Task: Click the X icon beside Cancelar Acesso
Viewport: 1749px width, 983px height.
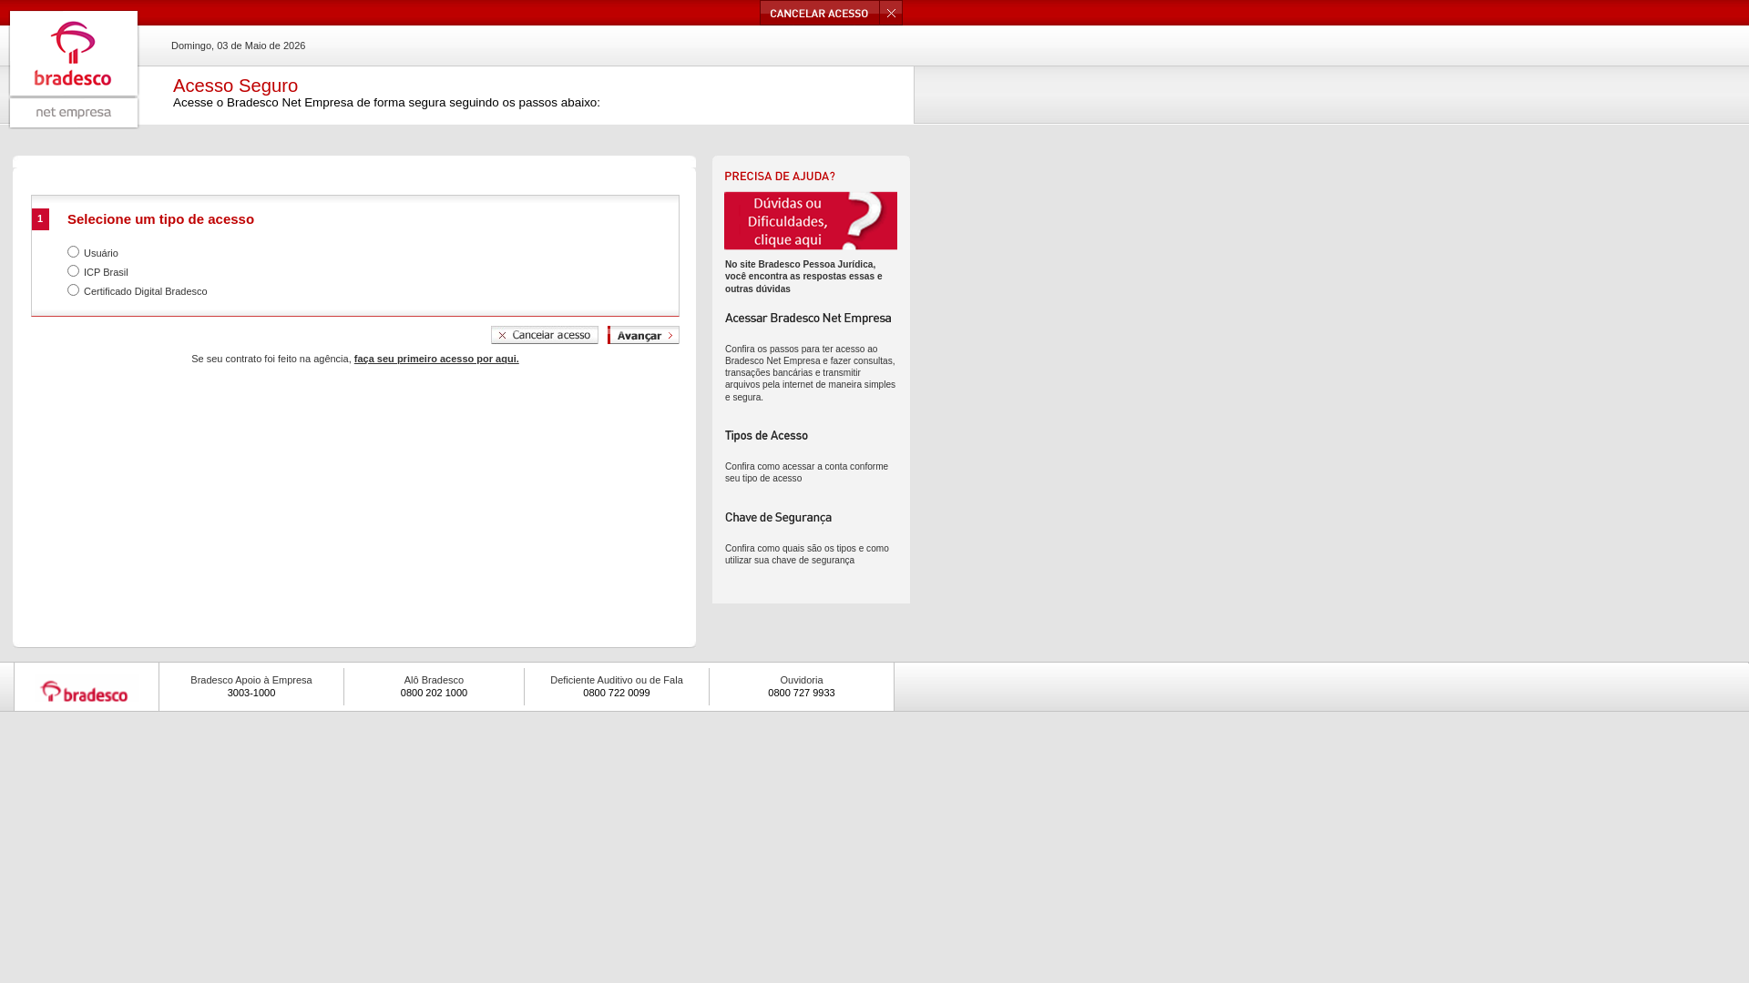Action: pyautogui.click(x=891, y=13)
